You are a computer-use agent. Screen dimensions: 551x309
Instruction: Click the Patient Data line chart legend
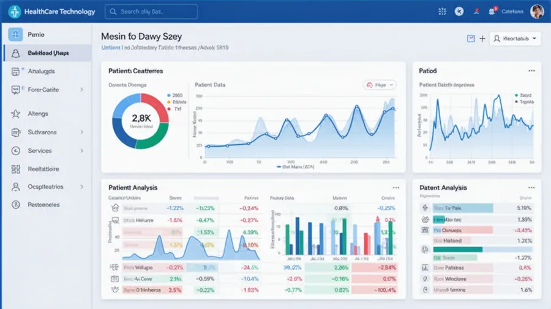296,167
